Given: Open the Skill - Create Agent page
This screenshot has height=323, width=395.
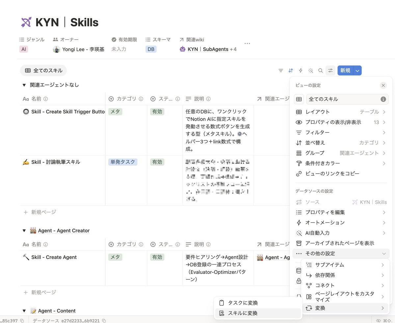Looking at the screenshot, I should [x=54, y=257].
